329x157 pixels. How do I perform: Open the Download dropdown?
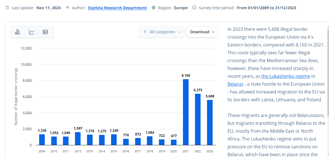203,32
